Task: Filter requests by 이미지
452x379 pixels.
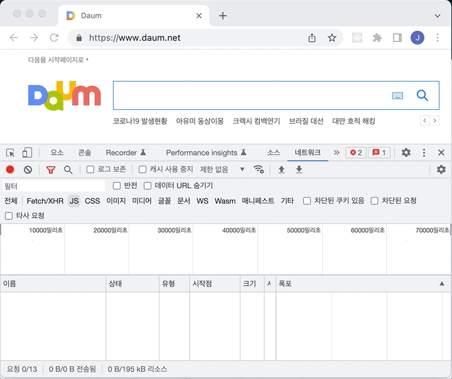Action: [116, 201]
